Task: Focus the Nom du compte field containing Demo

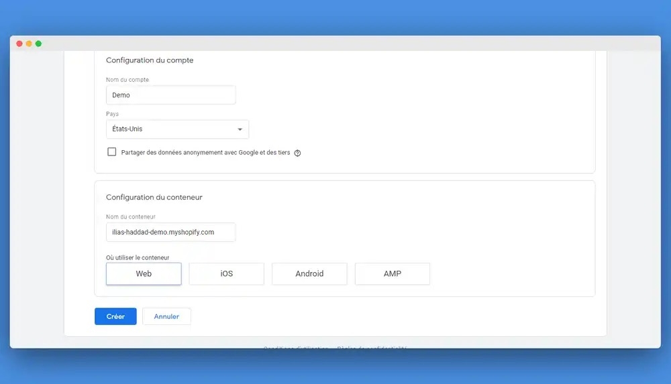Action: tap(170, 95)
